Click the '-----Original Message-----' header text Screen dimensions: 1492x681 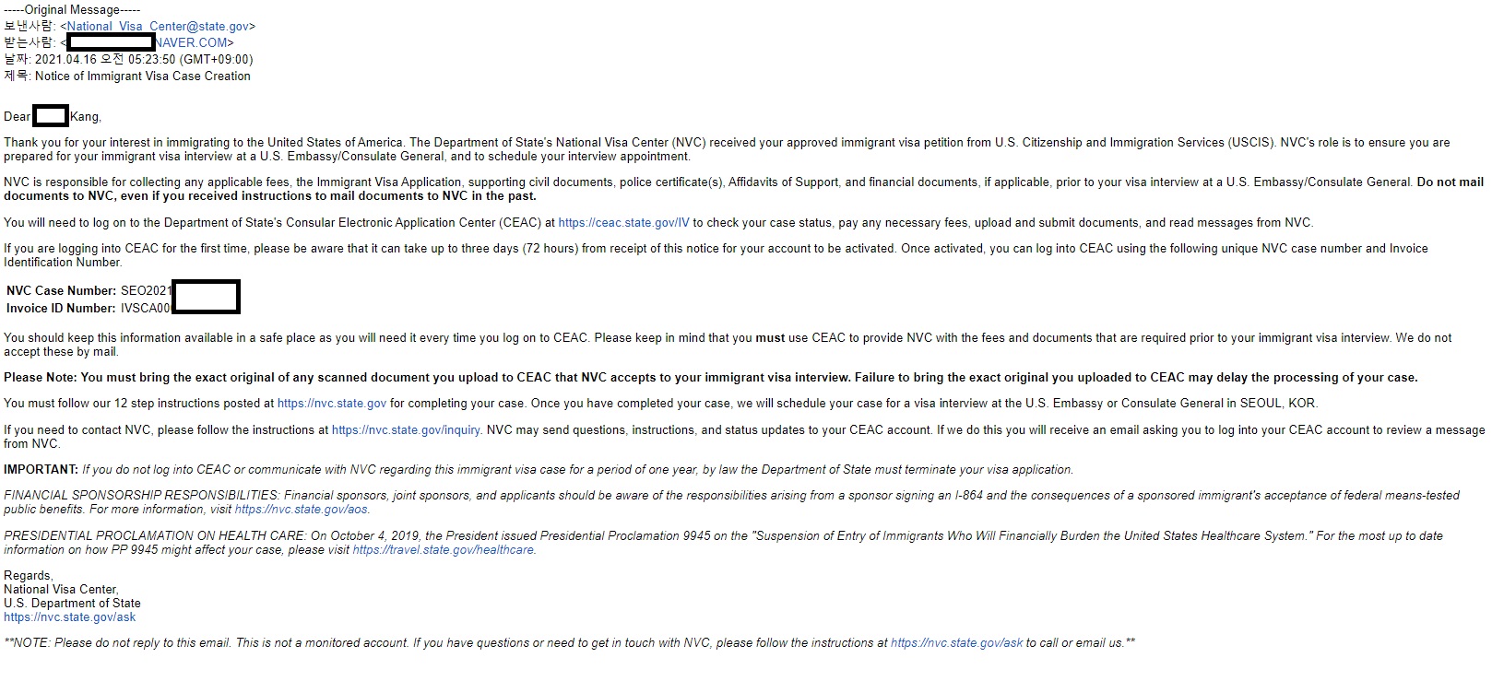tap(72, 10)
